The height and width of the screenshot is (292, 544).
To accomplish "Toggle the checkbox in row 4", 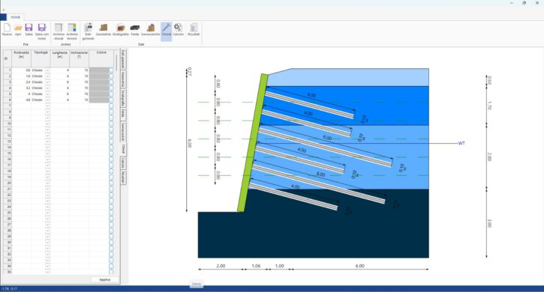I will (x=111, y=88).
